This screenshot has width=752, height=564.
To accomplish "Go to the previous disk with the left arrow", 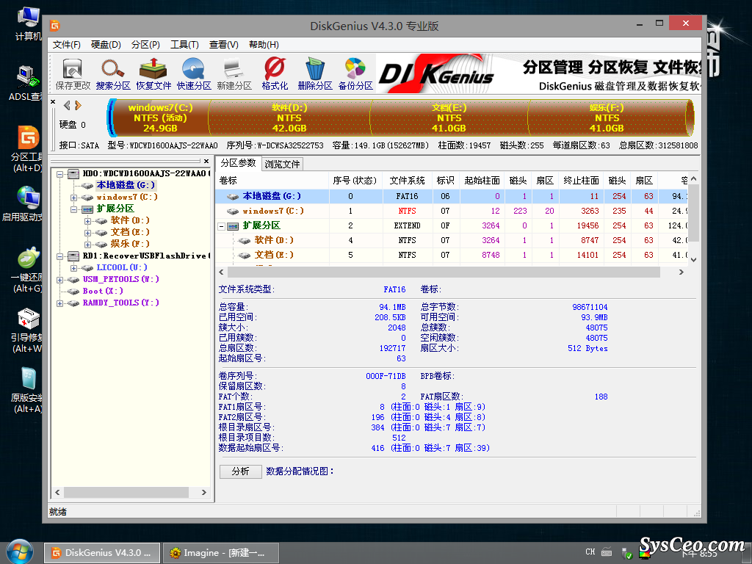I will (x=67, y=106).
